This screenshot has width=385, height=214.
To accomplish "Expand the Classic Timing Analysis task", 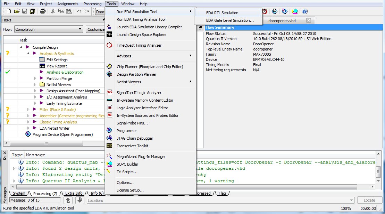I will 28,122.
